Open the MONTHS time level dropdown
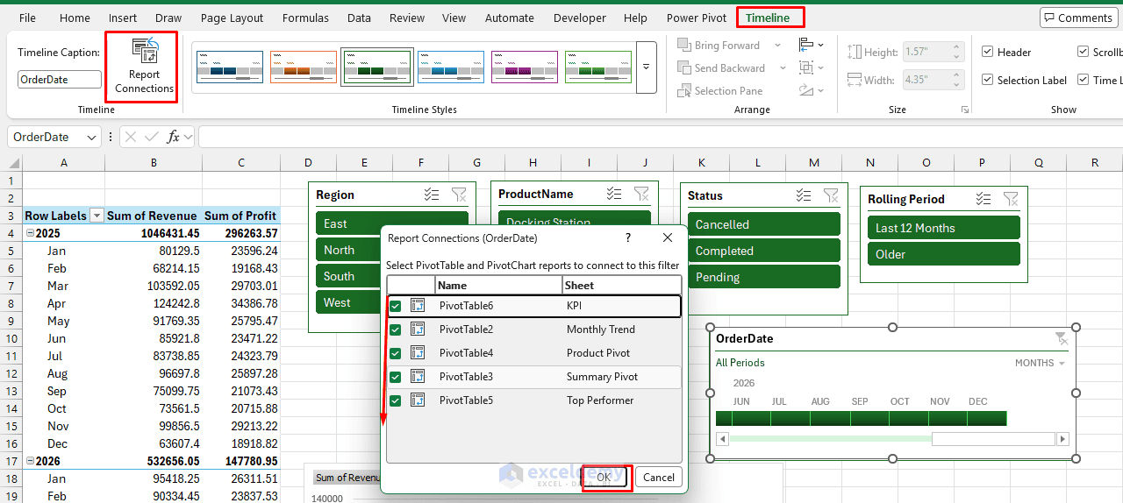This screenshot has height=503, width=1123. pos(1040,363)
